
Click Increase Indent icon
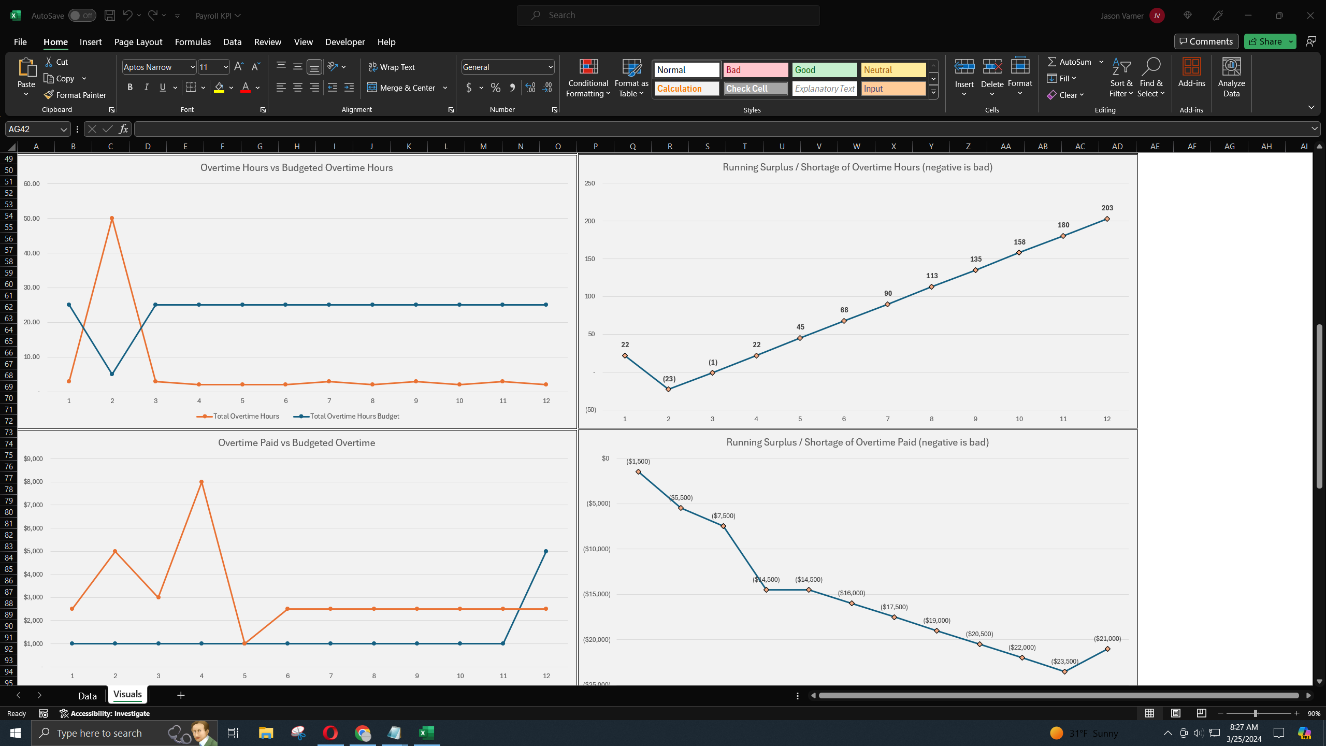[349, 88]
